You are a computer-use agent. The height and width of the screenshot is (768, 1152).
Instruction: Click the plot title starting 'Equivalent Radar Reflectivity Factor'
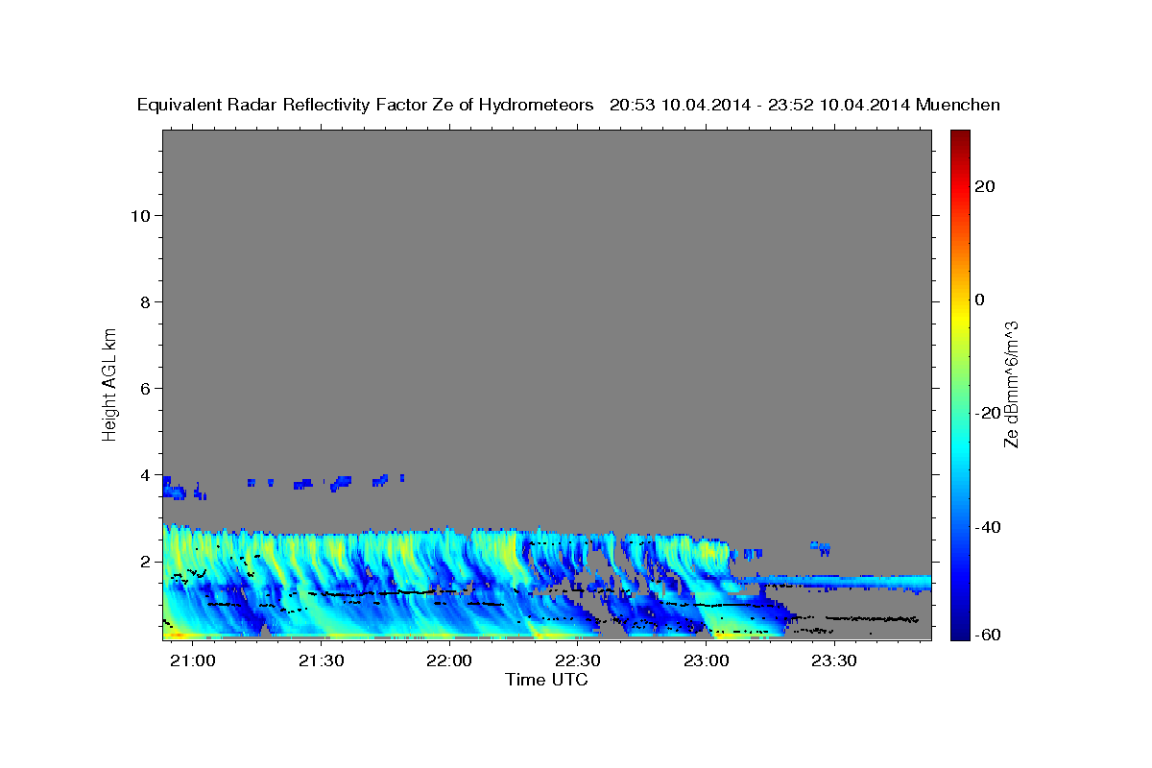[568, 105]
